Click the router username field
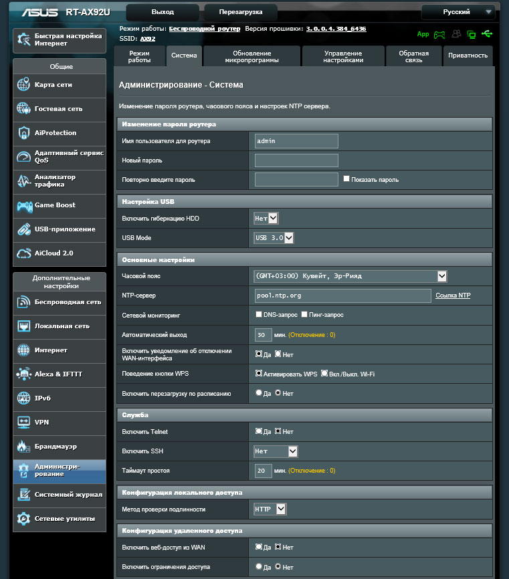Image resolution: width=509 pixels, height=579 pixels. click(296, 141)
